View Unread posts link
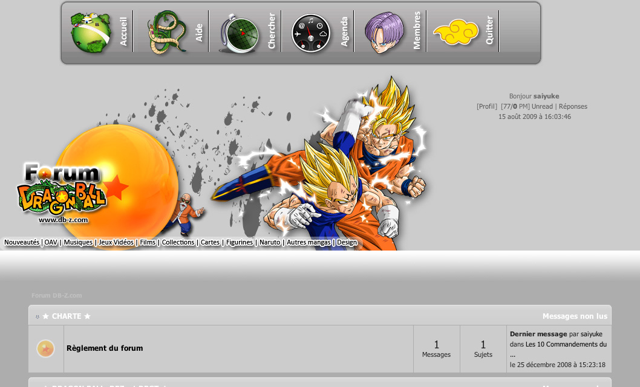640x387 pixels. click(542, 106)
